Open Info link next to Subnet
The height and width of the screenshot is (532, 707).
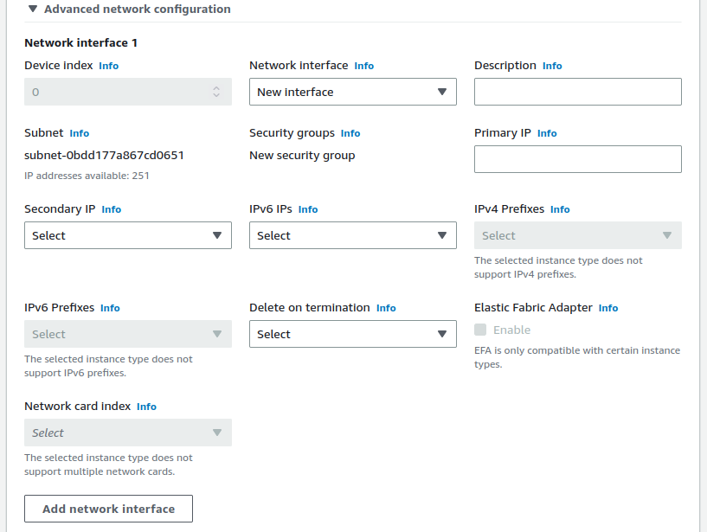(79, 133)
